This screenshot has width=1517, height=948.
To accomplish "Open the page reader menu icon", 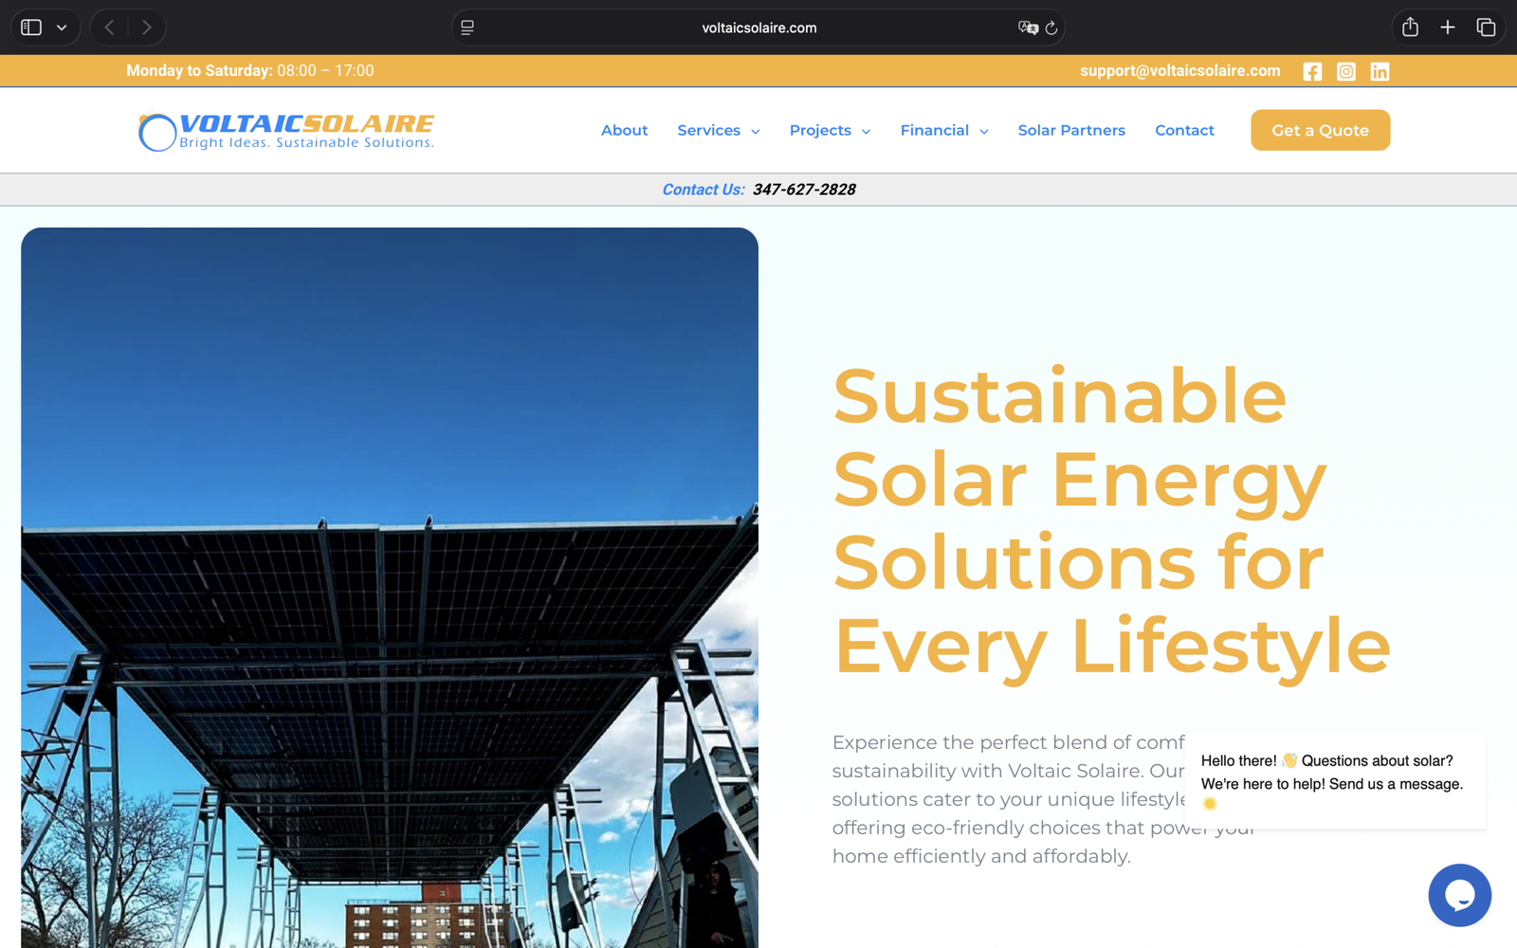I will click(467, 27).
